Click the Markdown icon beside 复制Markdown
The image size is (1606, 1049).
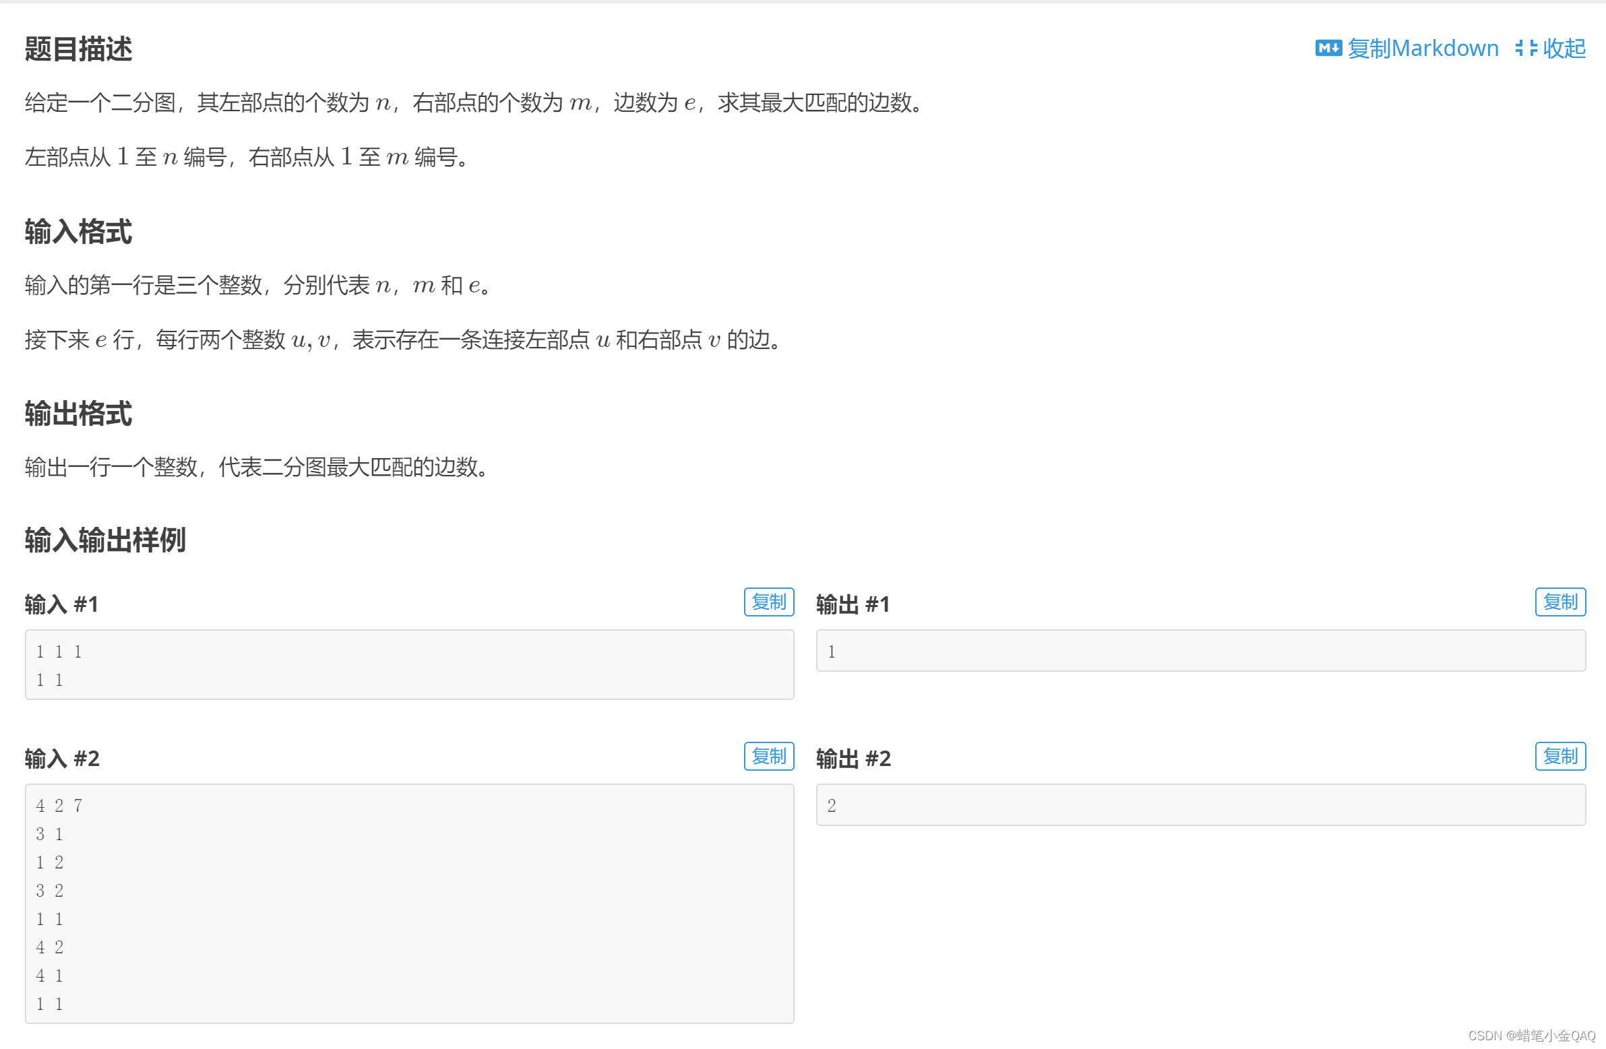[1328, 48]
